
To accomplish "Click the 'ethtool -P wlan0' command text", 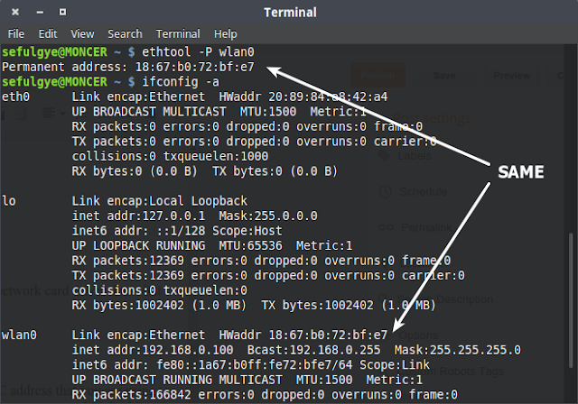I will [x=198, y=52].
